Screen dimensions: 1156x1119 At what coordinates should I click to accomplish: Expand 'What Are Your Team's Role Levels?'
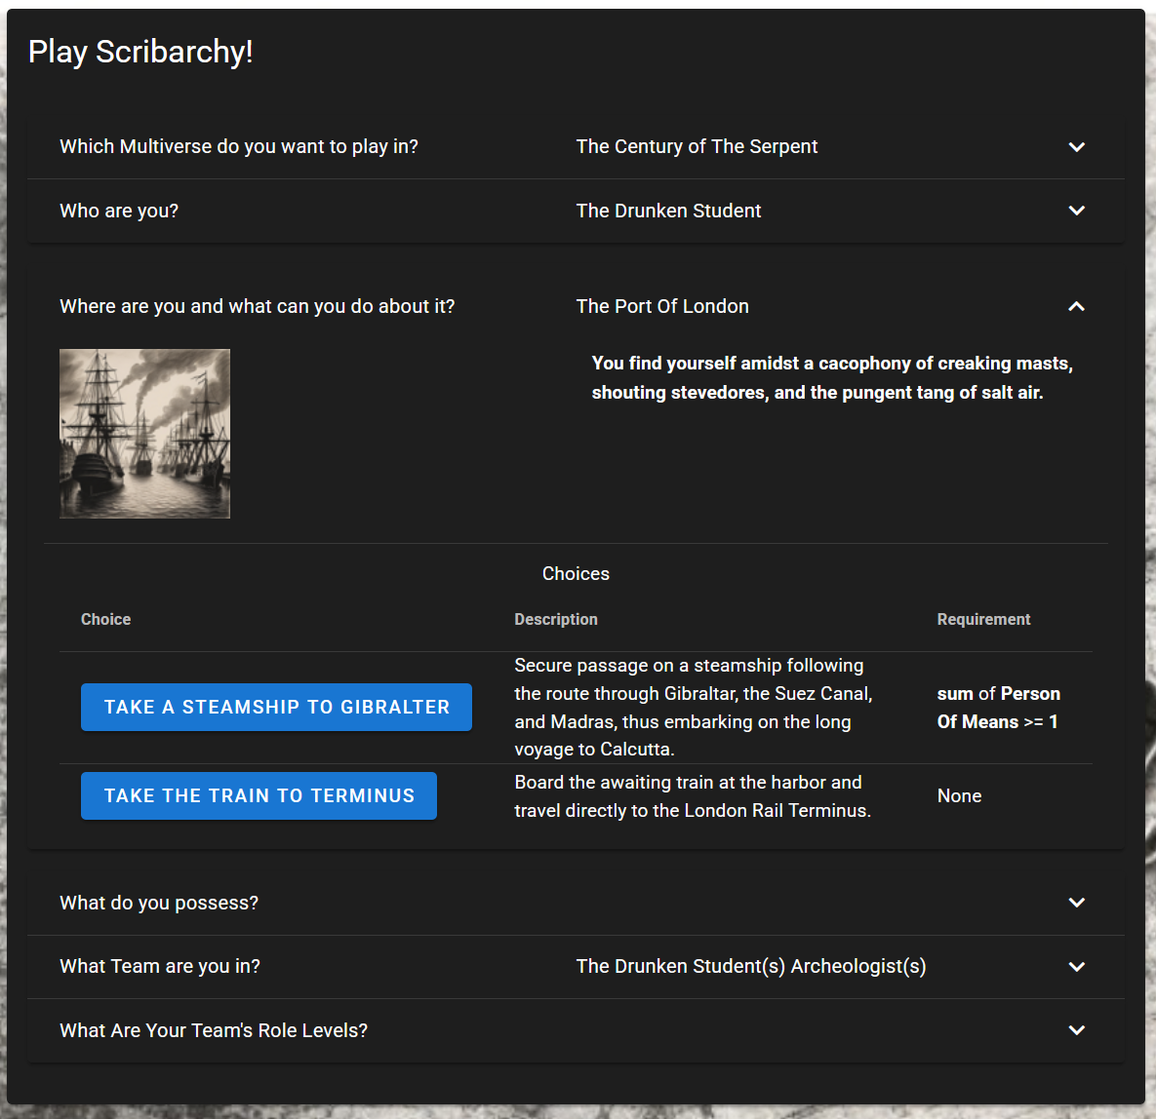214,1030
